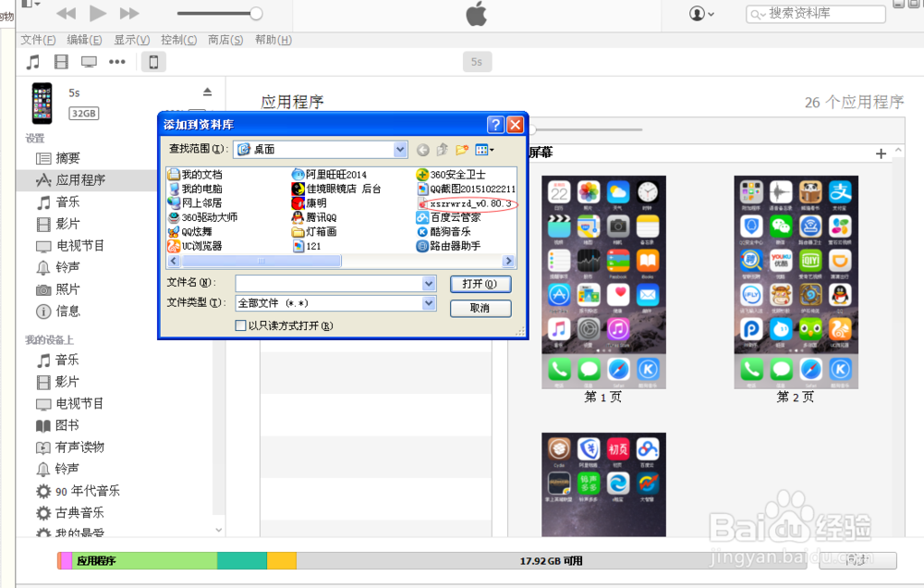Screen dimensions: 924x588
Task: Select the iPhone device button
Action: (153, 62)
